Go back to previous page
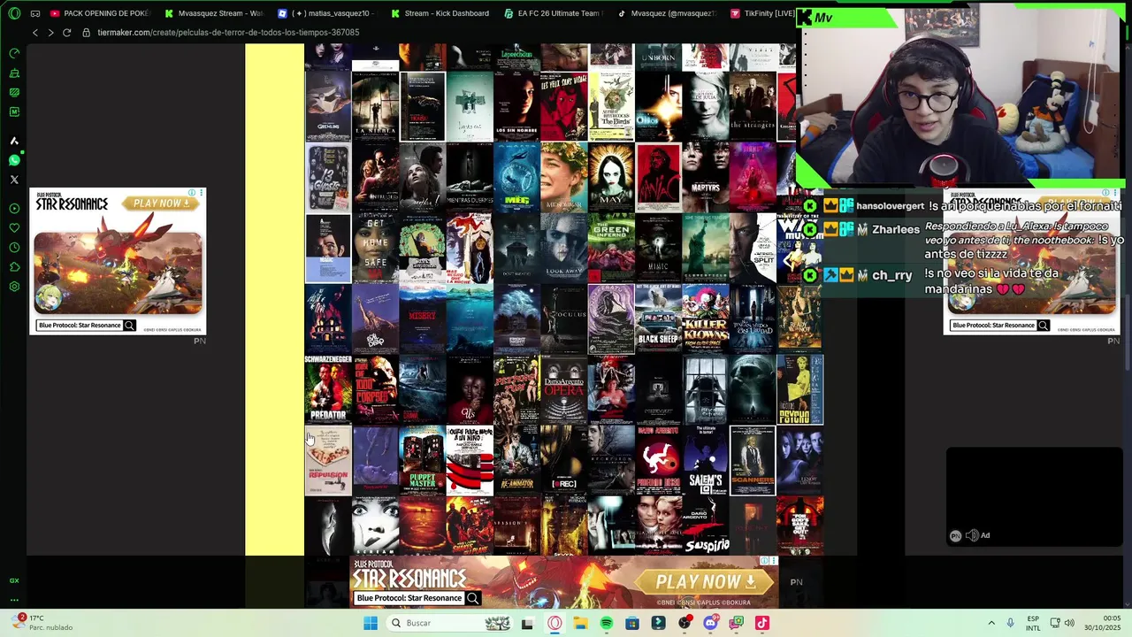This screenshot has height=637, width=1132. point(34,33)
